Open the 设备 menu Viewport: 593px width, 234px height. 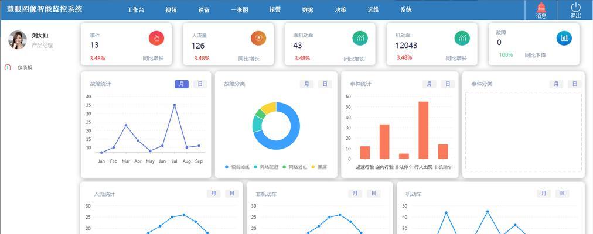[x=204, y=10]
